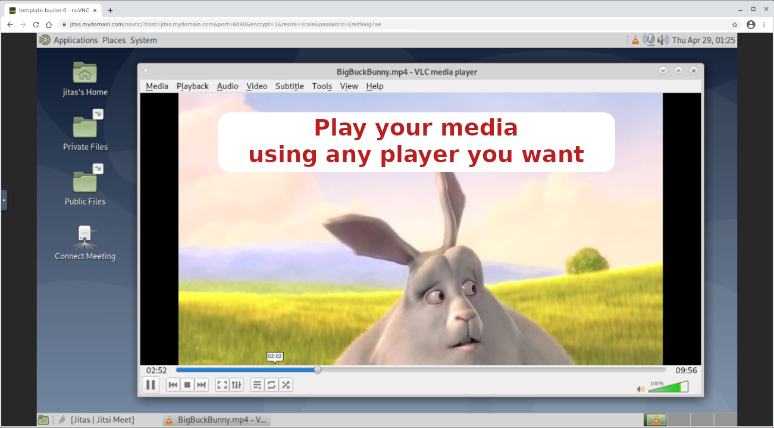Open the Tools menu
The image size is (774, 428).
tap(322, 86)
